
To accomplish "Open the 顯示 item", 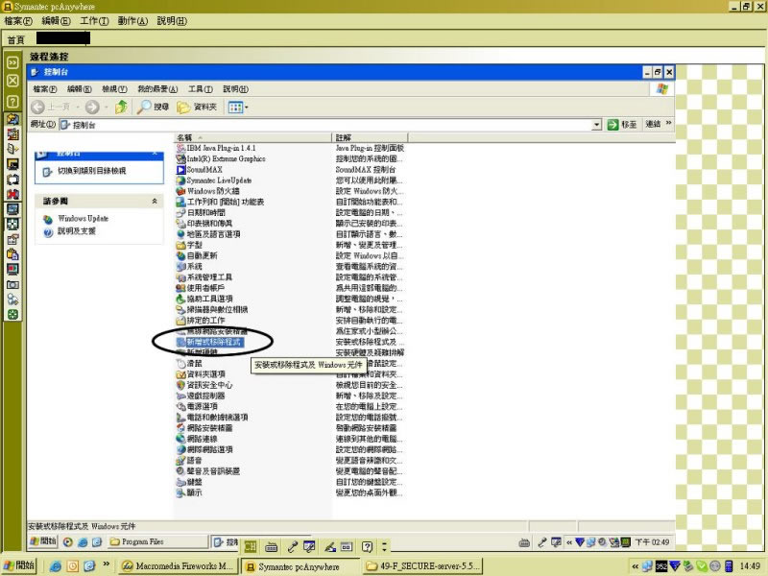I will (x=189, y=492).
